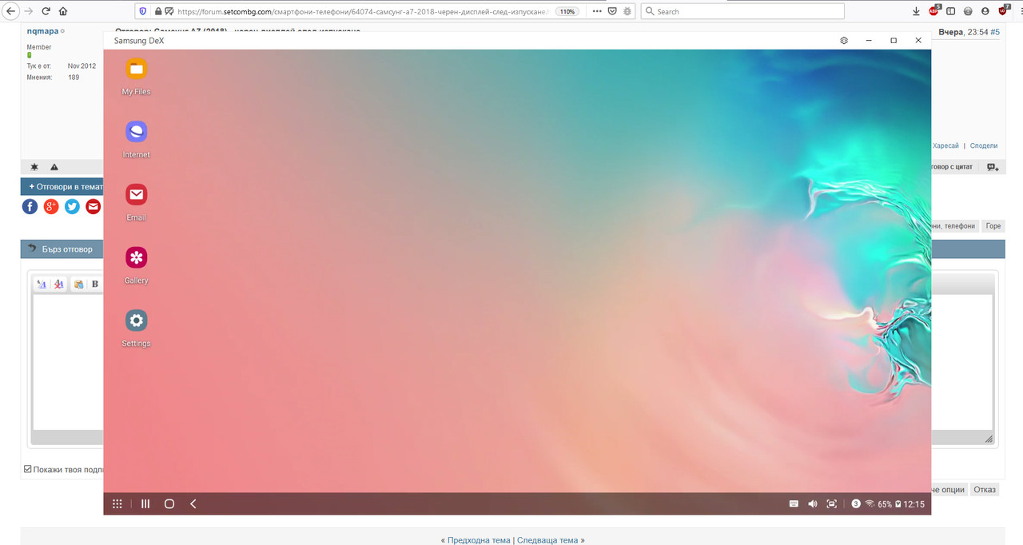Share the thread on Google Plus

tap(51, 207)
